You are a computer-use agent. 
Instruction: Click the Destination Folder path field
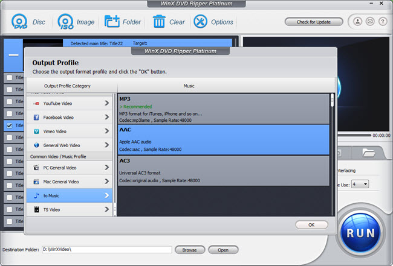[x=107, y=250]
